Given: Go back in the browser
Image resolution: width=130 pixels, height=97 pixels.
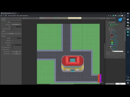Looking at the screenshot, I should click(x=1, y=16).
